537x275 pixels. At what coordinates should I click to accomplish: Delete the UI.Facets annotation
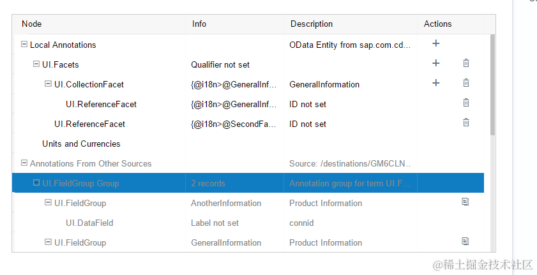(466, 63)
